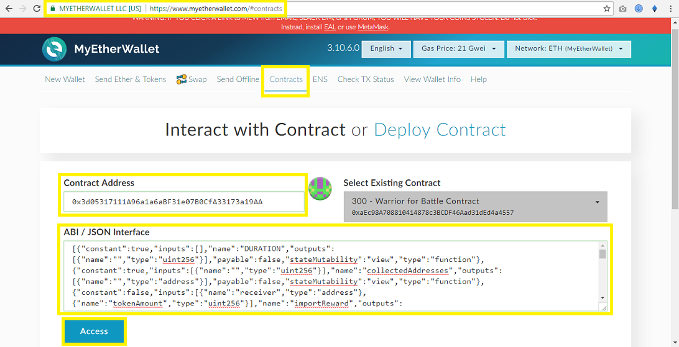The width and height of the screenshot is (679, 347).
Task: Open the Help tab
Action: click(479, 79)
